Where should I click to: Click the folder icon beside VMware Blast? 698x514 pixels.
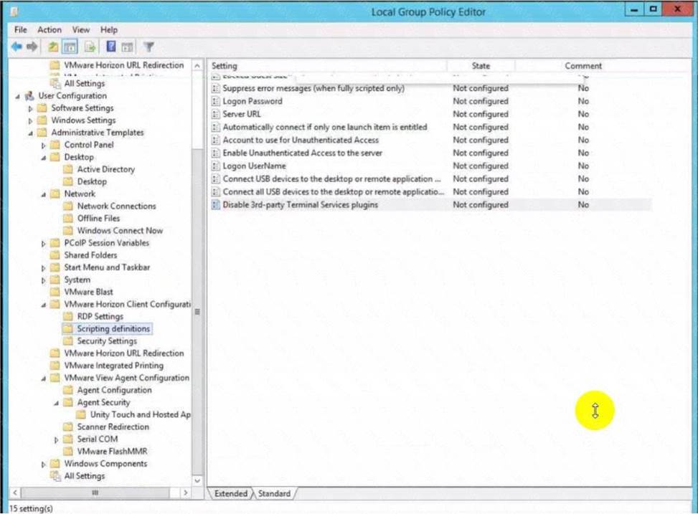pyautogui.click(x=55, y=292)
